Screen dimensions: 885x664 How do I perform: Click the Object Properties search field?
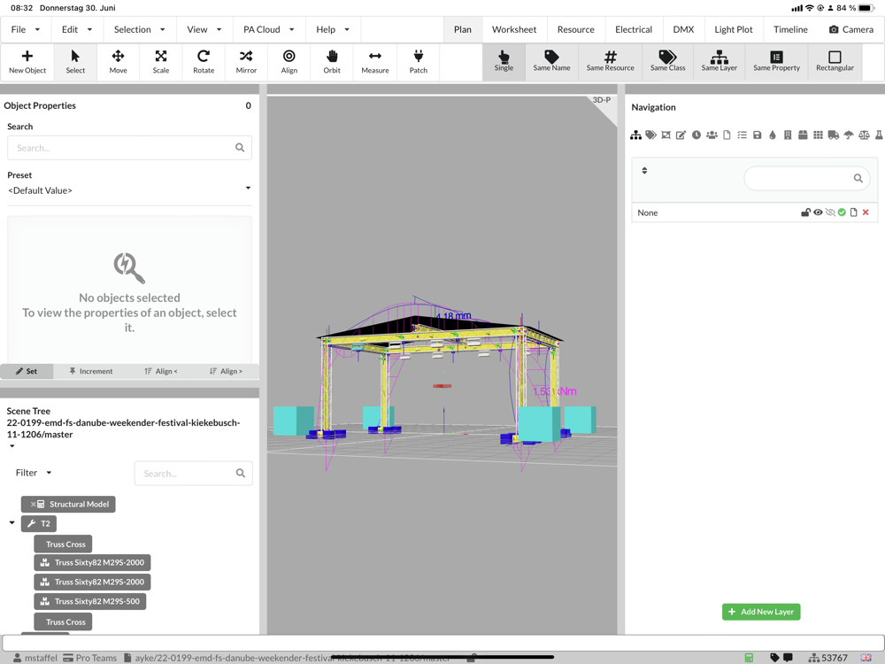(x=129, y=148)
